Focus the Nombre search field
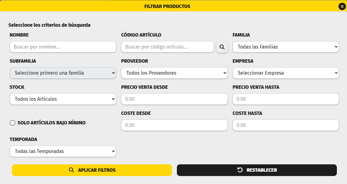The width and height of the screenshot is (347, 184). coord(63,47)
